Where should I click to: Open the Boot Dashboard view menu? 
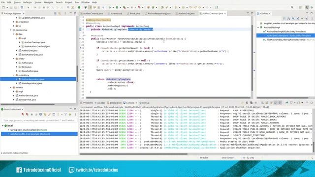(75, 115)
